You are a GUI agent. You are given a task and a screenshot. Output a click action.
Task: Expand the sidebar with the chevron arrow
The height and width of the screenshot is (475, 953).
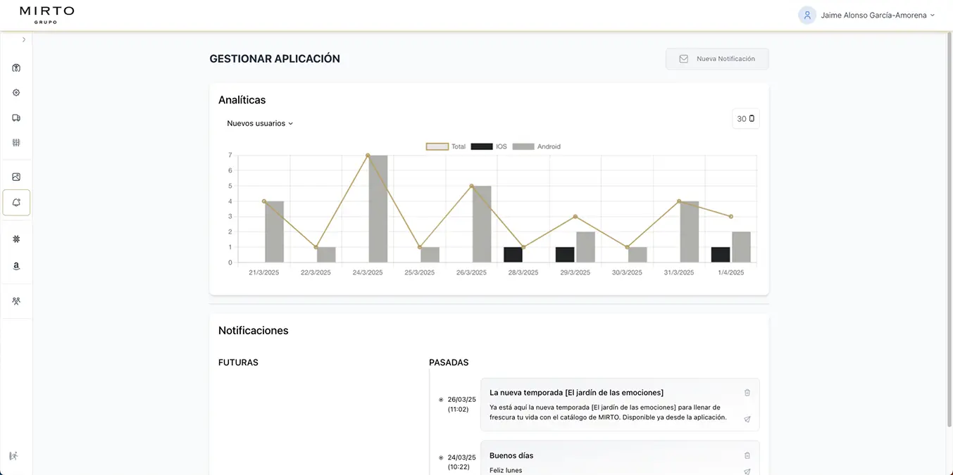tap(24, 40)
